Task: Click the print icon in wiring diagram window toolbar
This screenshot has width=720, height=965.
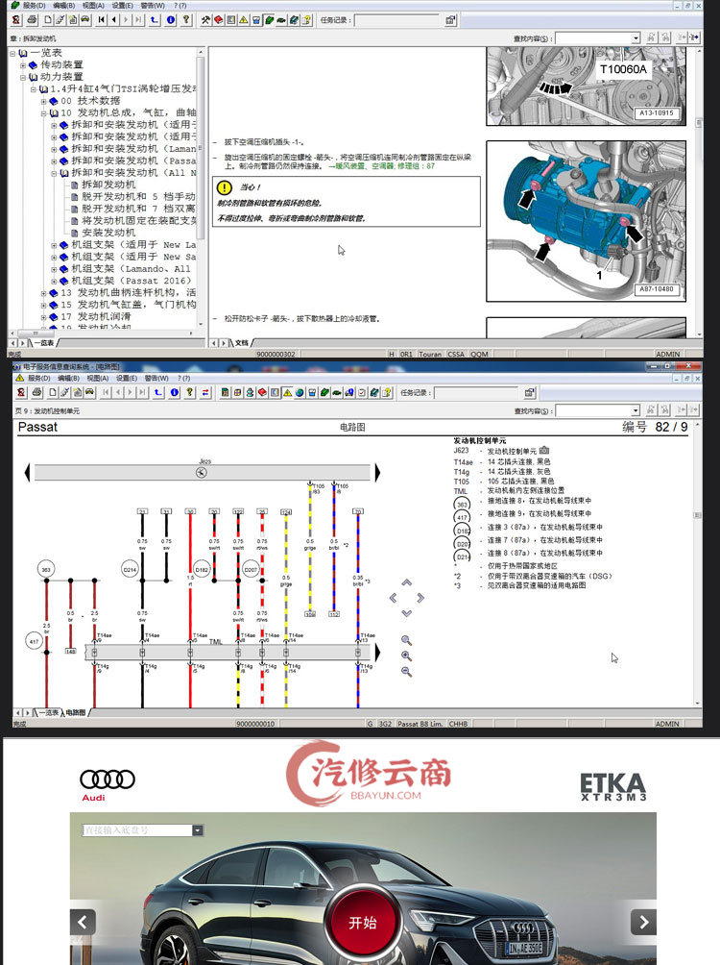Action: 36,392
